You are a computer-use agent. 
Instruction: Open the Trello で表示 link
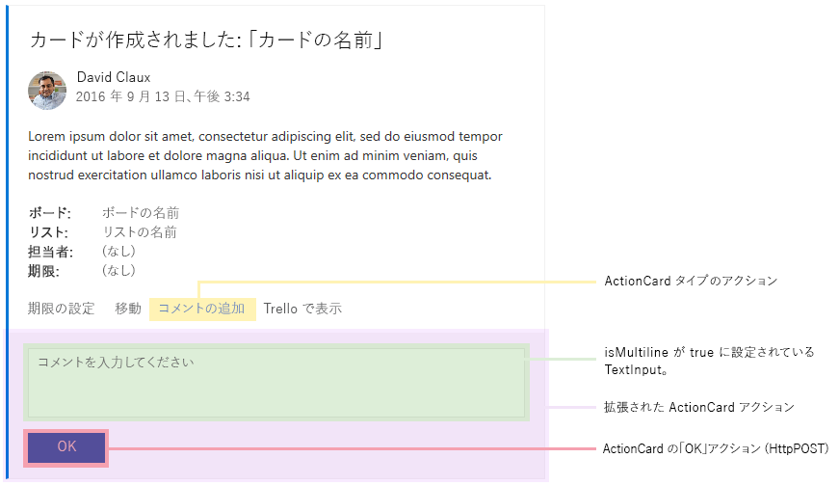tap(302, 309)
